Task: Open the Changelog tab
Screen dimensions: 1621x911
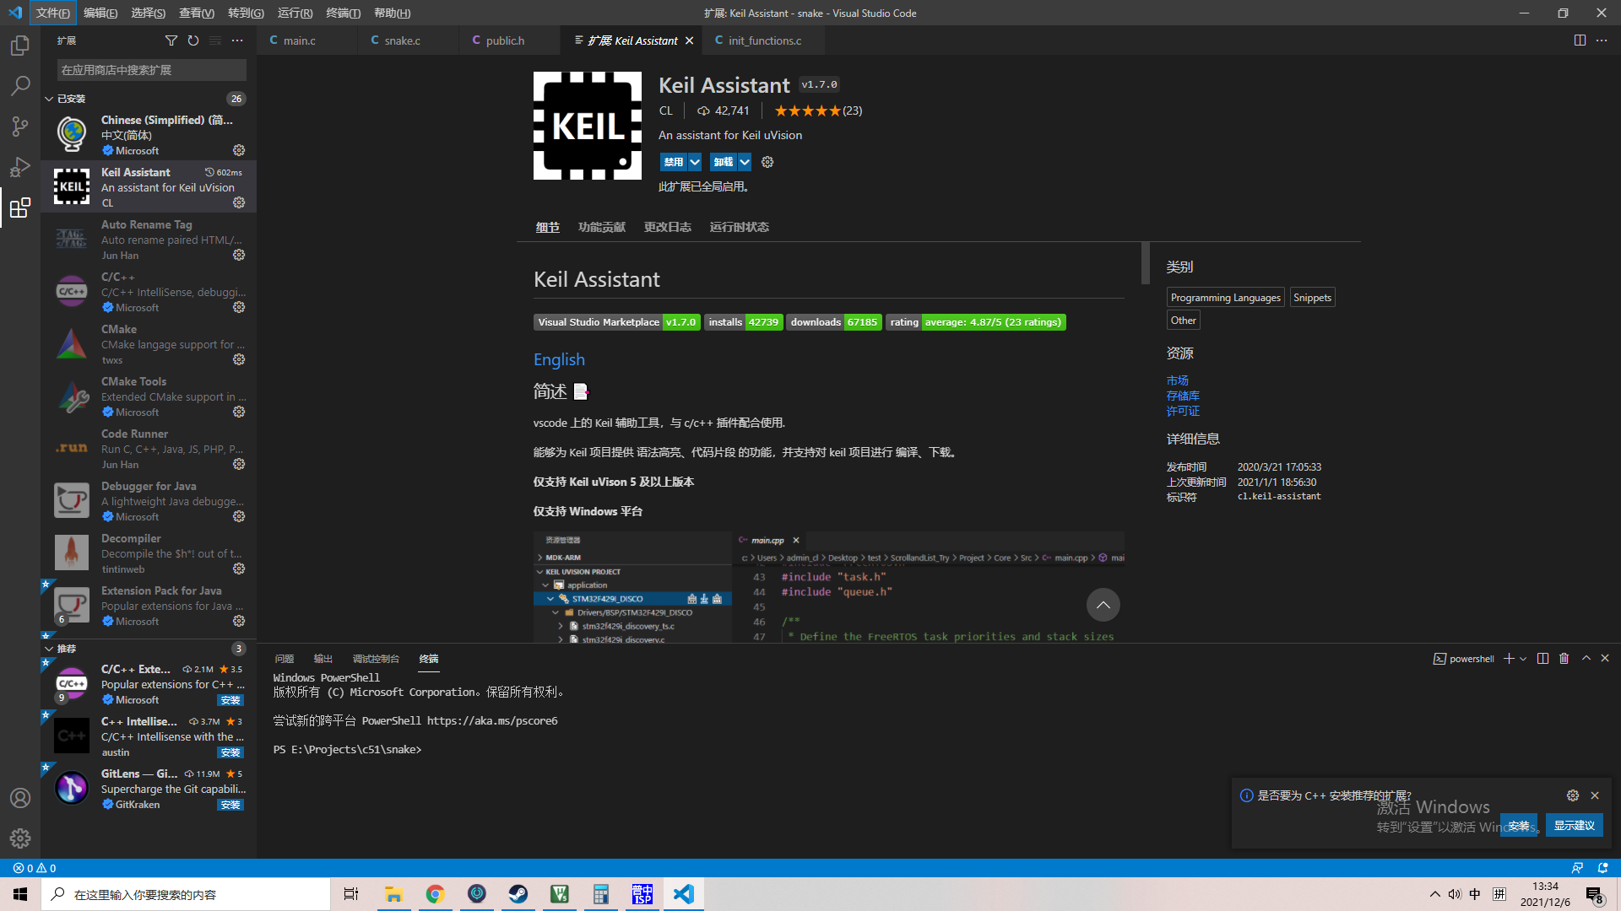Action: [668, 228]
